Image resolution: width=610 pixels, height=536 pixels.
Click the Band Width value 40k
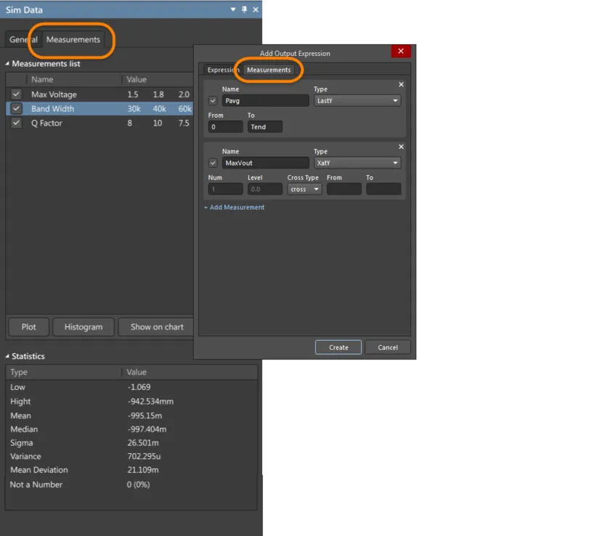[159, 108]
